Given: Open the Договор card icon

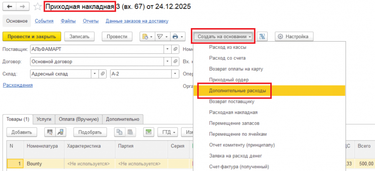Looking at the screenshot, I should (175, 62).
